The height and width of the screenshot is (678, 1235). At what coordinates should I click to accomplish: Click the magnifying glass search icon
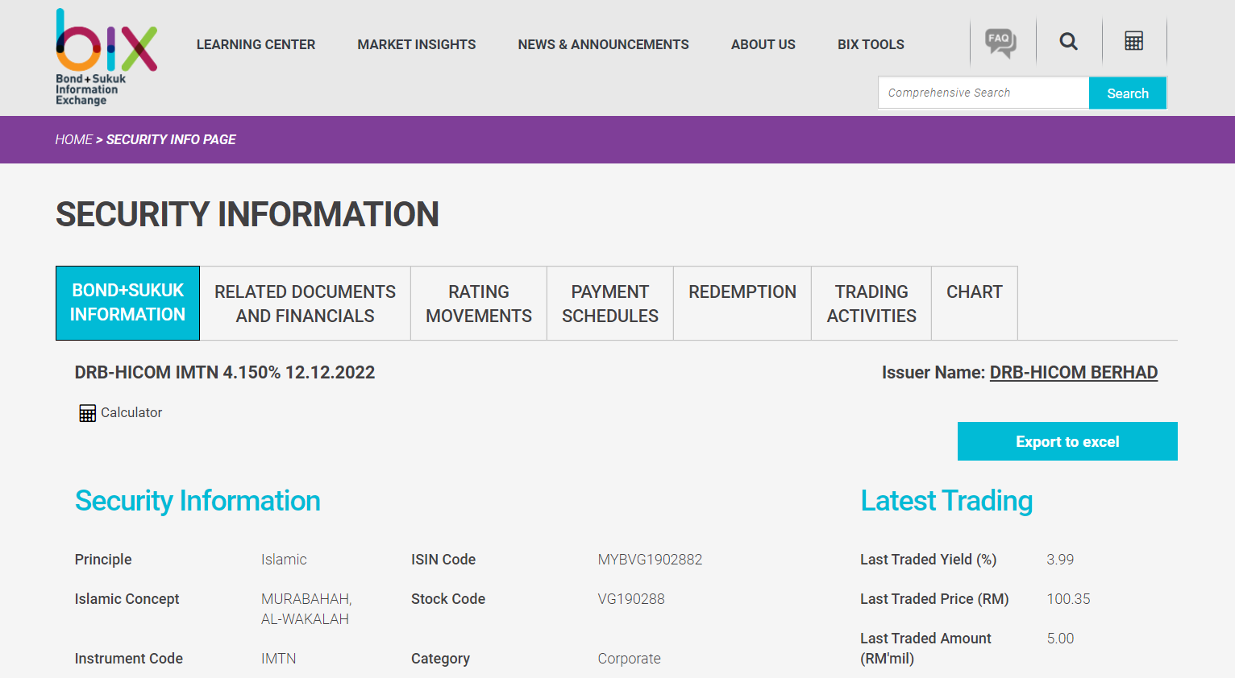point(1069,41)
